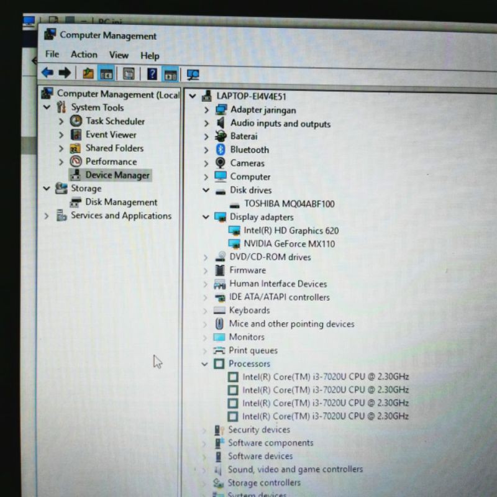The image size is (497, 497).
Task: Select the Cameras device category
Action: pyautogui.click(x=247, y=163)
